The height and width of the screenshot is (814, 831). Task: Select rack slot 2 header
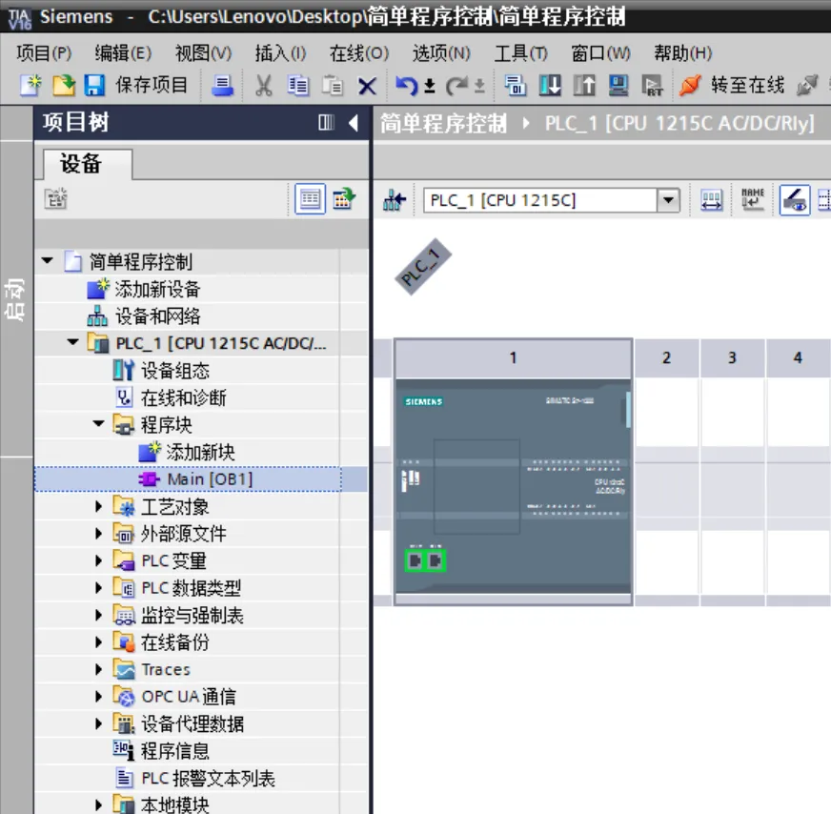(x=667, y=357)
